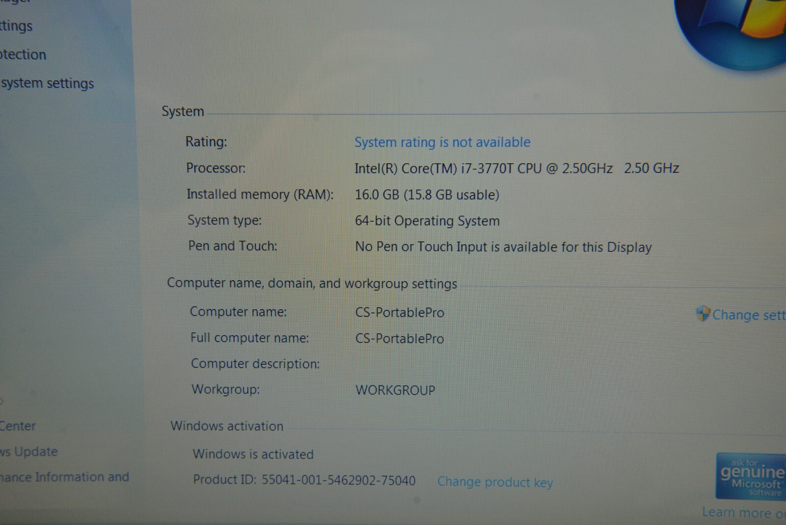The width and height of the screenshot is (786, 525).
Task: Open Performance Information and Tools link
Action: pyautogui.click(x=64, y=477)
